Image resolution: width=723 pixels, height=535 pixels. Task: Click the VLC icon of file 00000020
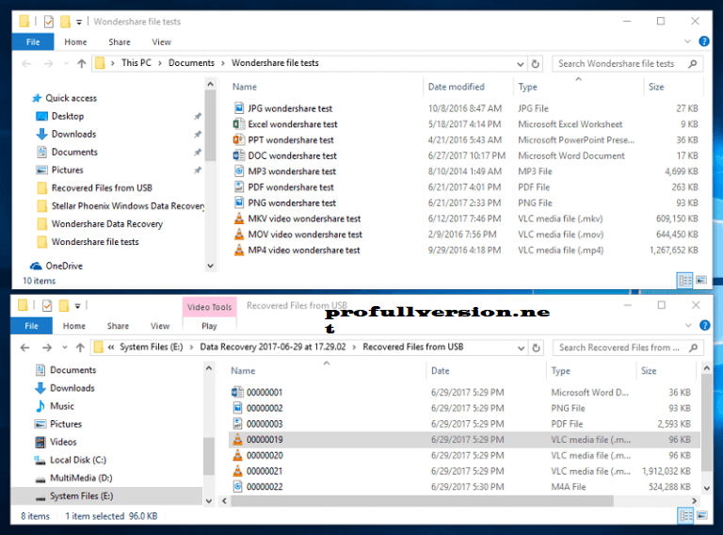(237, 455)
